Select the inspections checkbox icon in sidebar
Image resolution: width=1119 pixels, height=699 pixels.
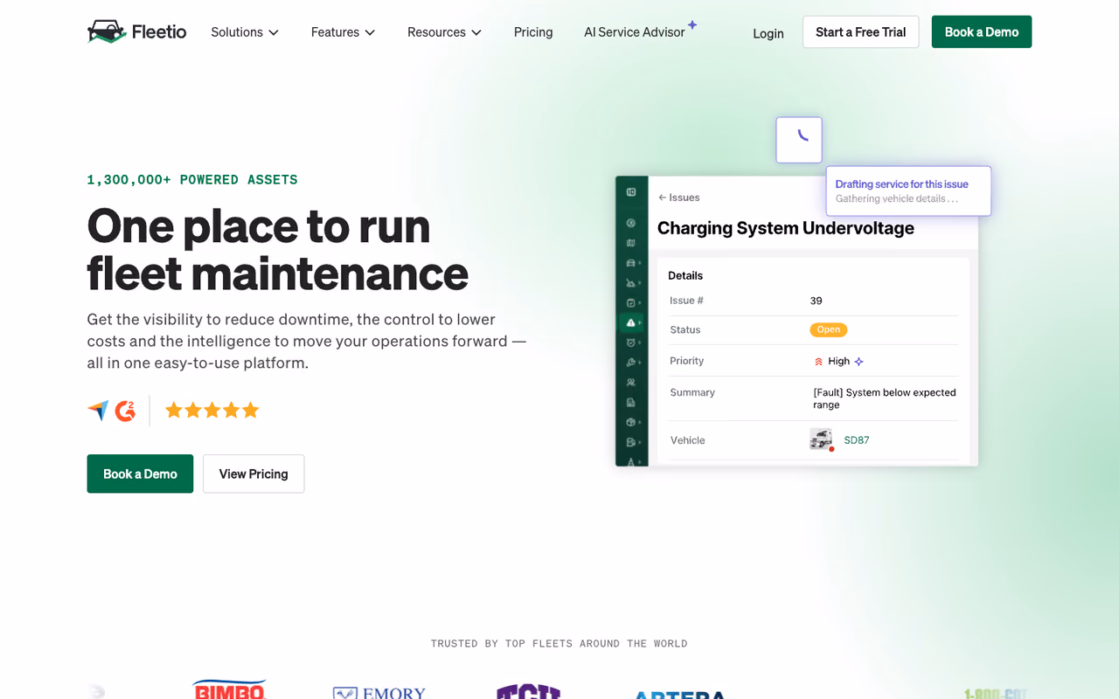[631, 303]
